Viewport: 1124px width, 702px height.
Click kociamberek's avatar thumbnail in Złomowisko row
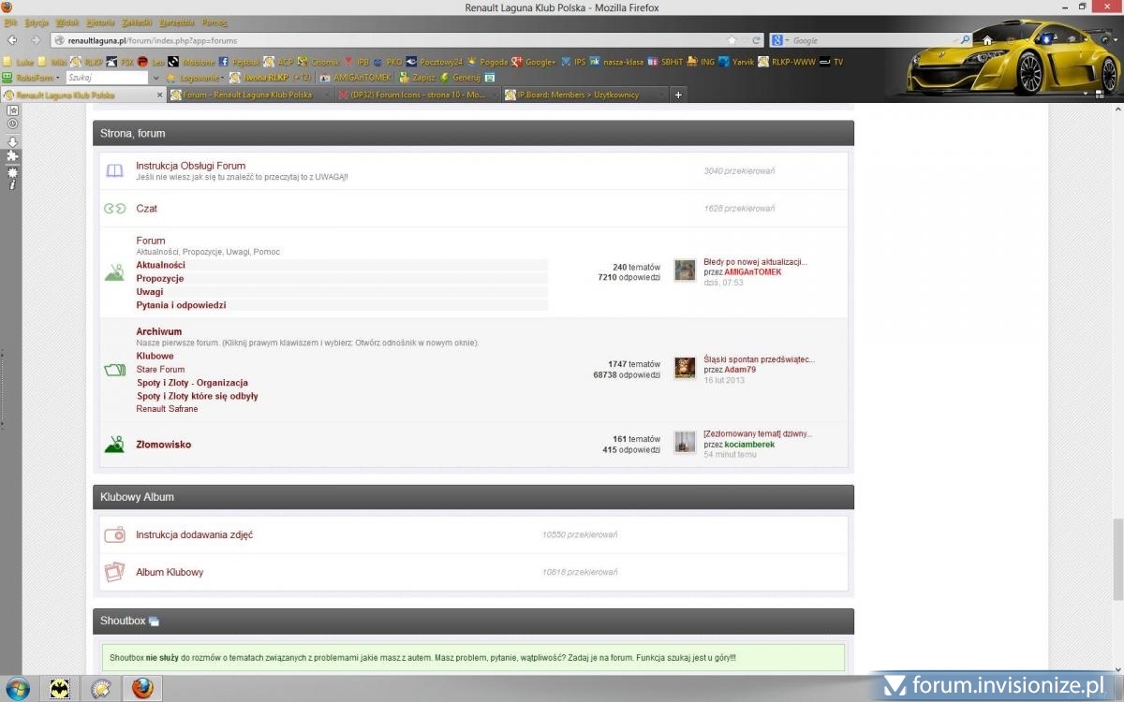coord(685,443)
